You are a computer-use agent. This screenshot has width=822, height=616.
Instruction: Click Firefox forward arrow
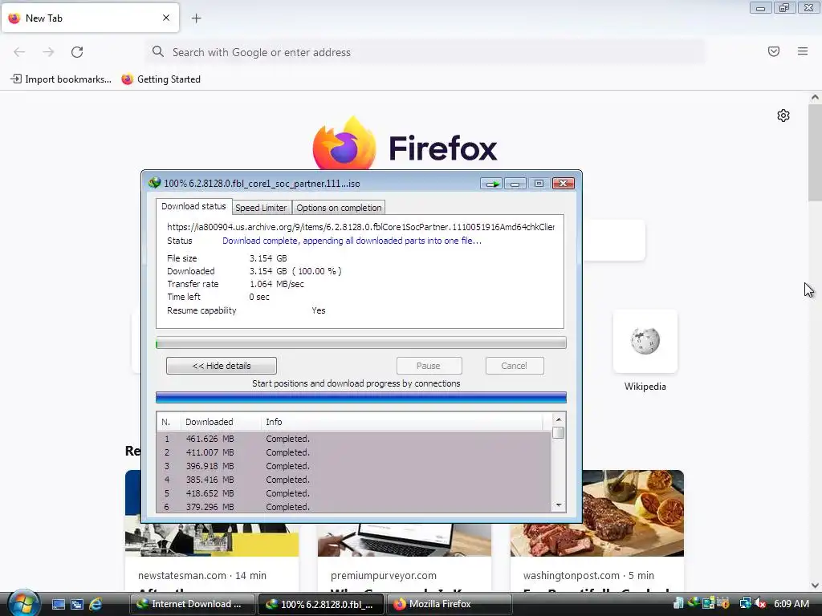48,52
